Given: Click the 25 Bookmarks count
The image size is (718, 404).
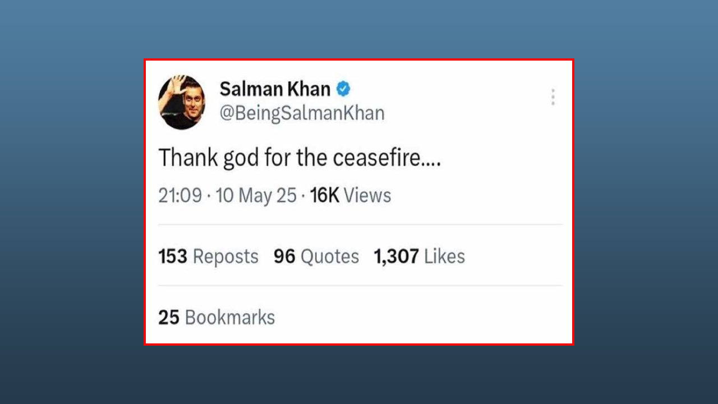Looking at the screenshot, I should pos(216,318).
